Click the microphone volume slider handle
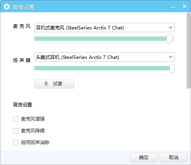Screen dimensions: 191x165 pos(169,39)
